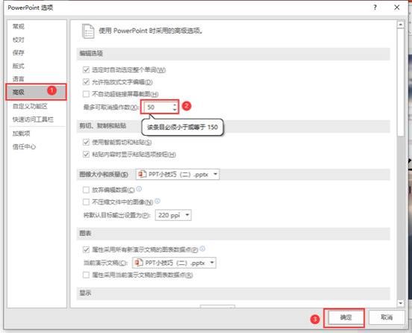This screenshot has height=333, width=412.
Task: Click scrollbar up arrow in options pane
Action: [x=401, y=25]
